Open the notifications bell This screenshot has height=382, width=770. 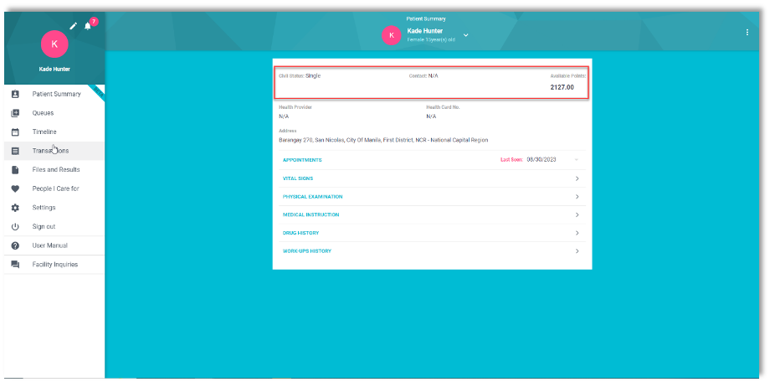tap(87, 26)
